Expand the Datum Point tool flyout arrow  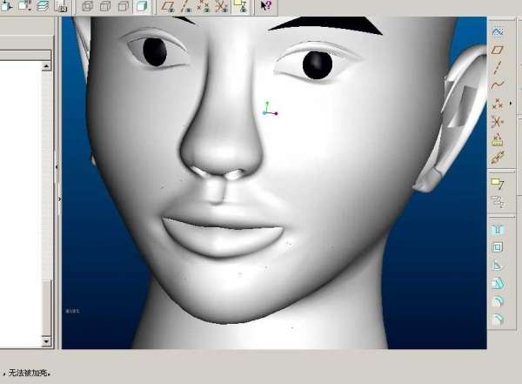click(x=511, y=104)
